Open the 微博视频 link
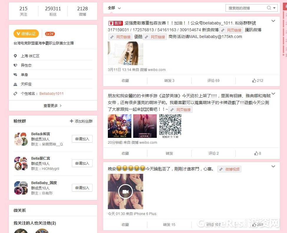This screenshot has width=287, height=233. click(229, 169)
